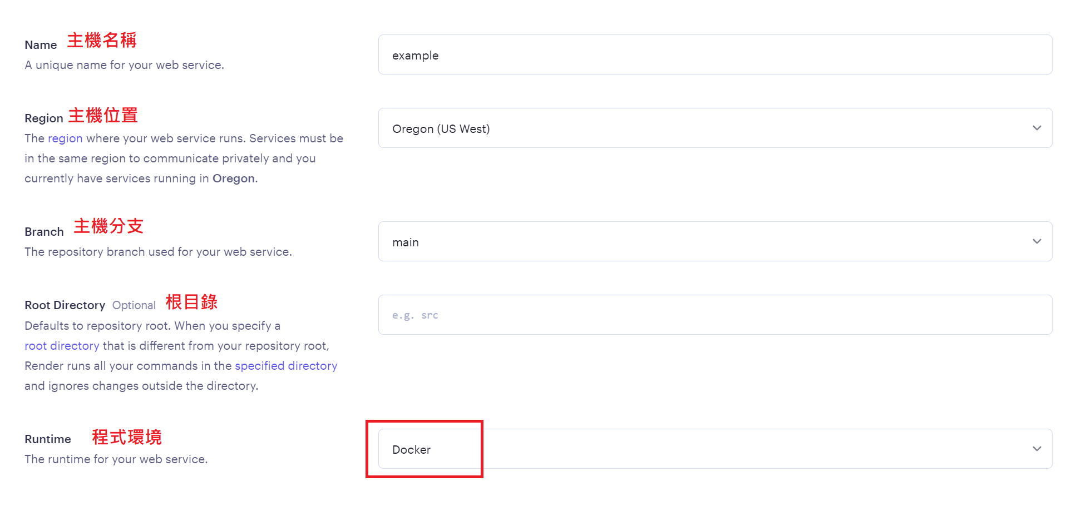The image size is (1081, 506).
Task: Select the Docker value inside the red box
Action: coord(411,449)
